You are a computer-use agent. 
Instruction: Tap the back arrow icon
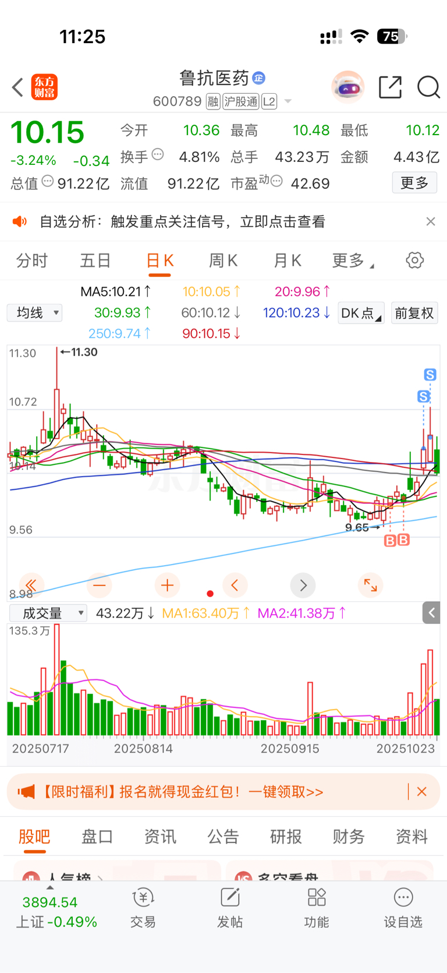(17, 87)
